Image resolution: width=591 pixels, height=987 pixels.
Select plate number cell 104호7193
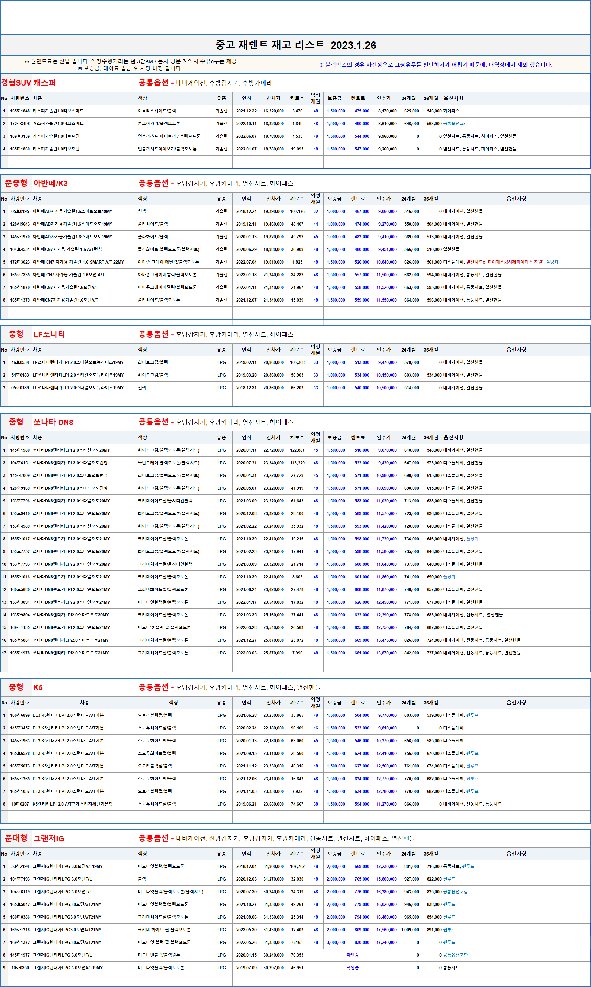click(20, 879)
